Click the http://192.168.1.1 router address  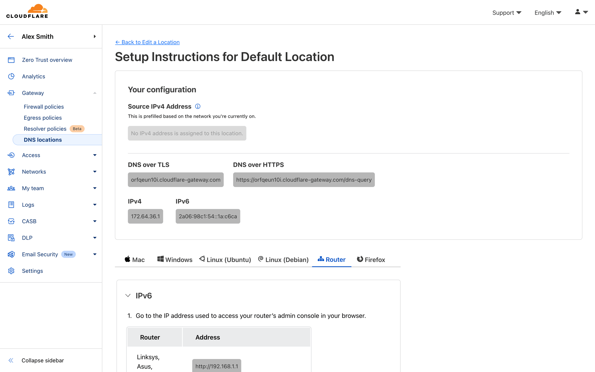(217, 366)
